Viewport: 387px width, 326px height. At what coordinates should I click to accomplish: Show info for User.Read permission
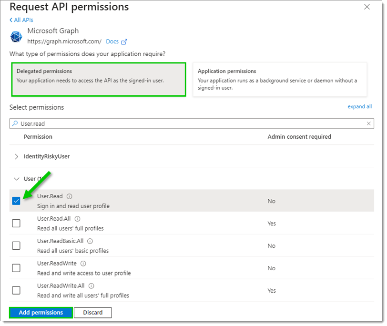tap(70, 196)
